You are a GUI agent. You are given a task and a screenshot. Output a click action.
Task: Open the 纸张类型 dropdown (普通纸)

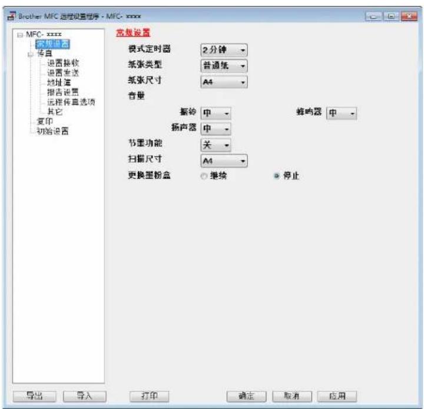click(x=224, y=66)
